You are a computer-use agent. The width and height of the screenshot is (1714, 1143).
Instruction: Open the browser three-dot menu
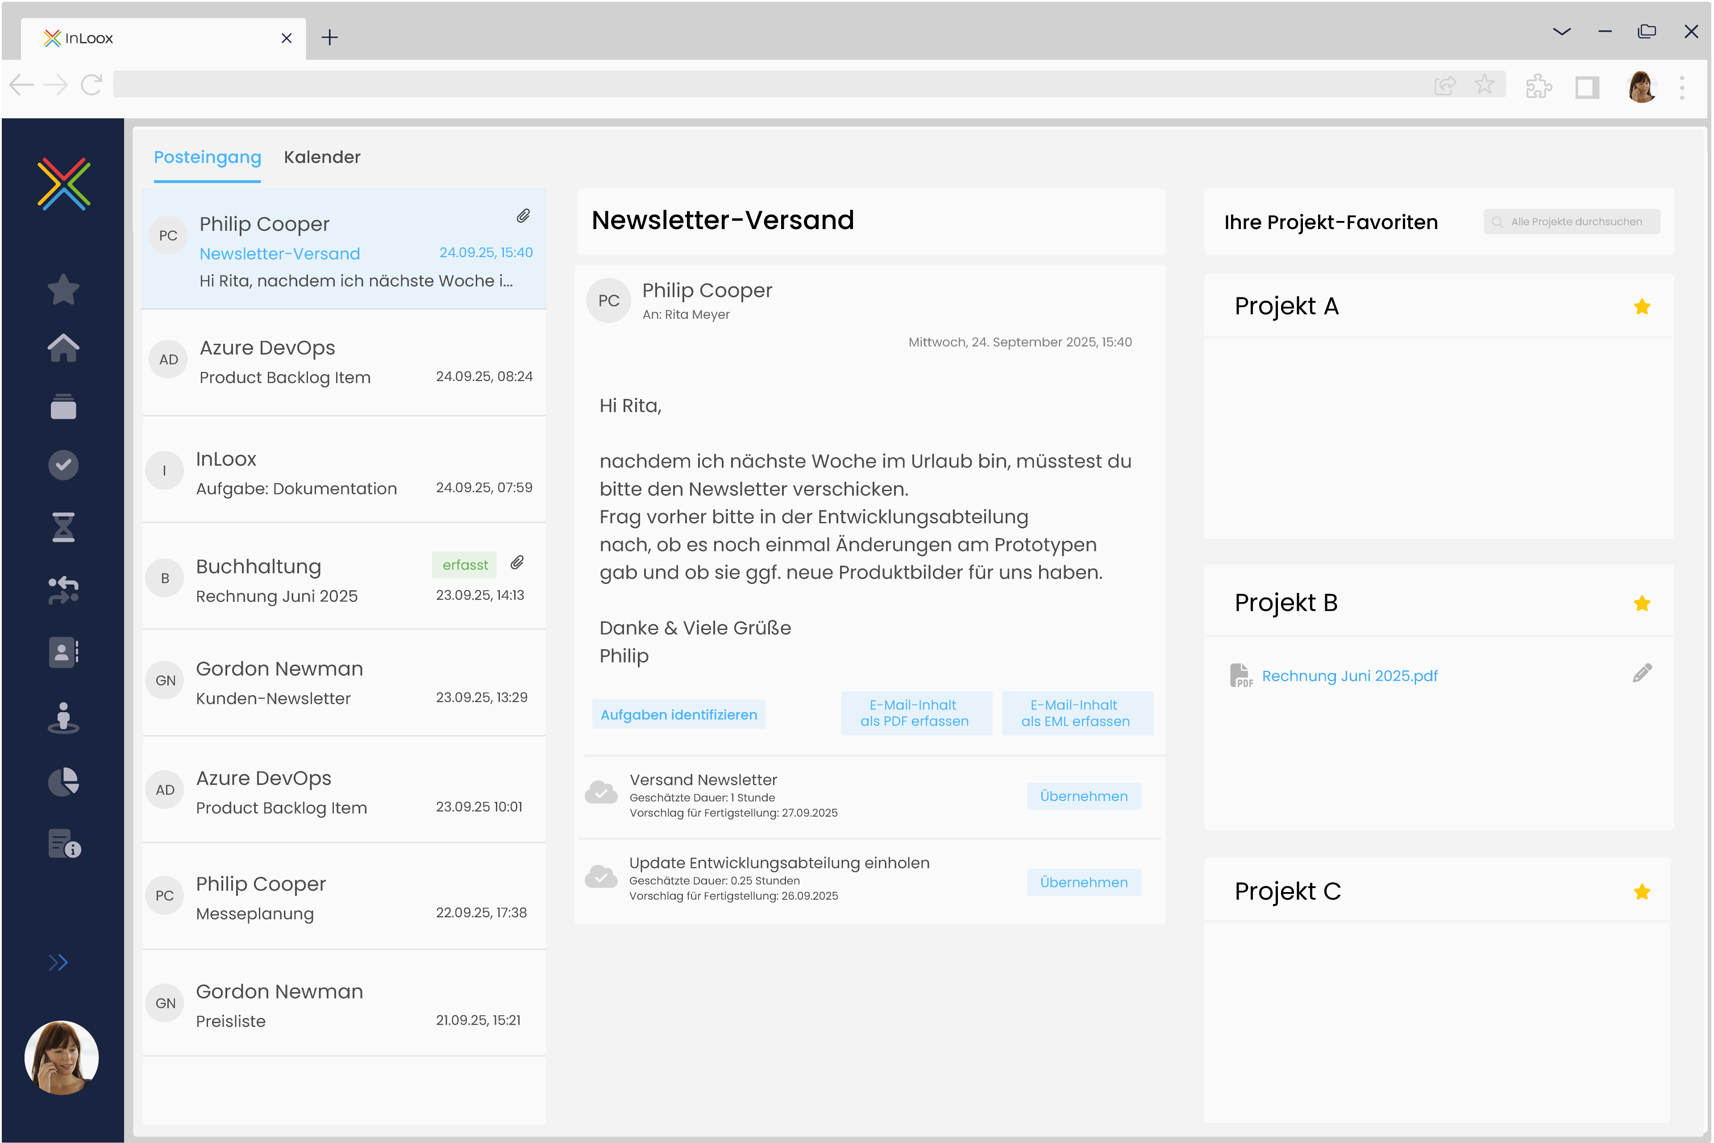[1682, 86]
